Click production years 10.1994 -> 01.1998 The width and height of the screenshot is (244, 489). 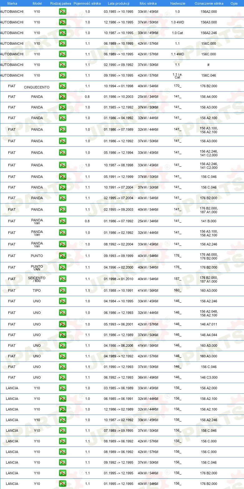pos(119,86)
